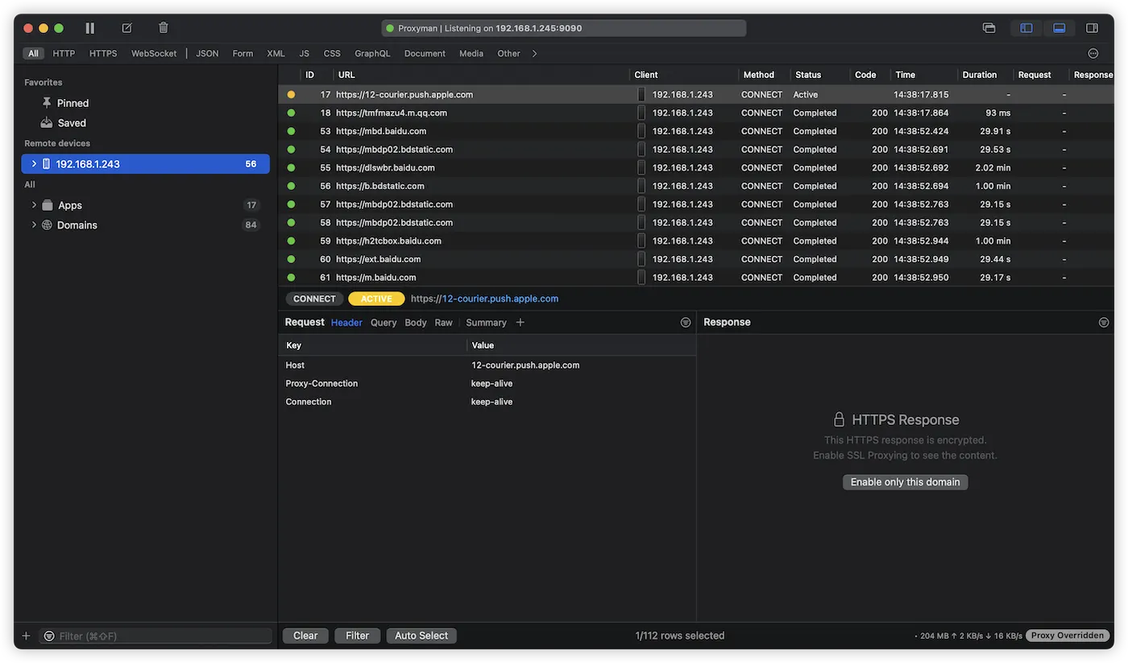The image size is (1128, 663).
Task: Click the Apps folder icon
Action: [48, 205]
